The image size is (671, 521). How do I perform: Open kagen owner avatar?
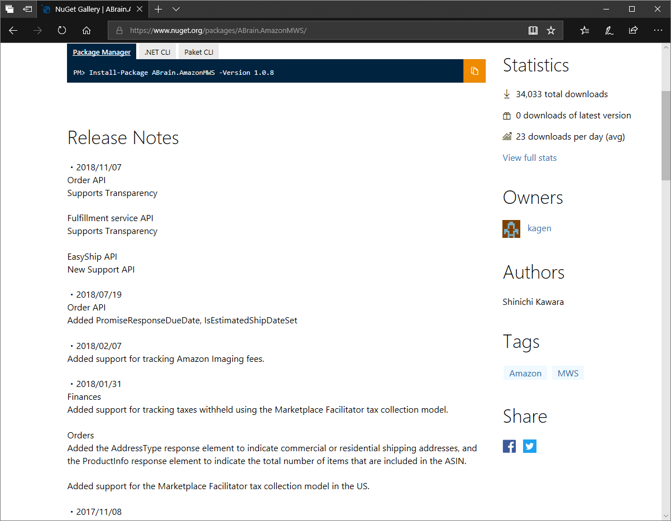(x=511, y=229)
